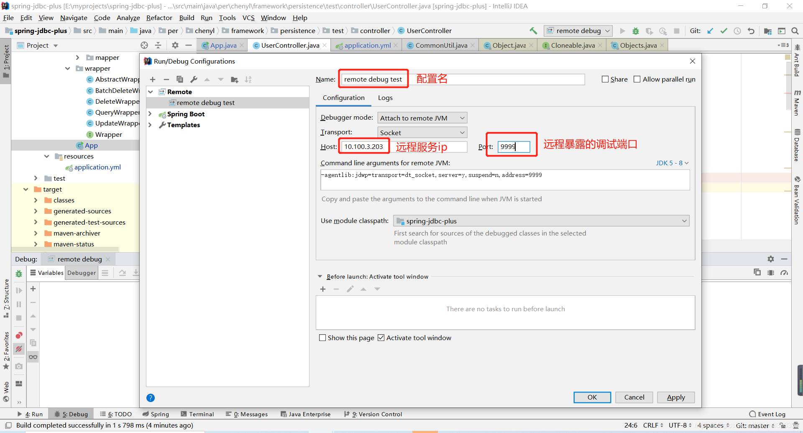Copy configuration icon in dialog toolbar
Image resolution: width=803 pixels, height=433 pixels.
180,79
